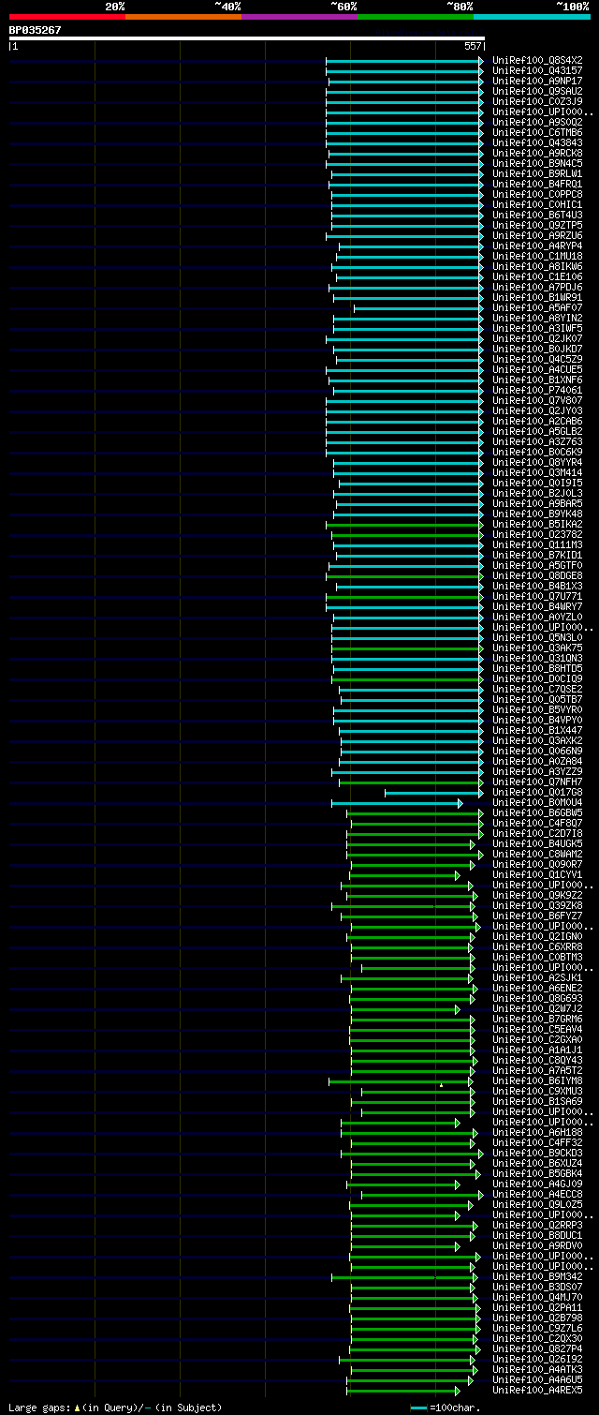Open hit UniRef100_Q26I92
Image resolution: width=599 pixels, height=1415 pixels.
tap(537, 1359)
